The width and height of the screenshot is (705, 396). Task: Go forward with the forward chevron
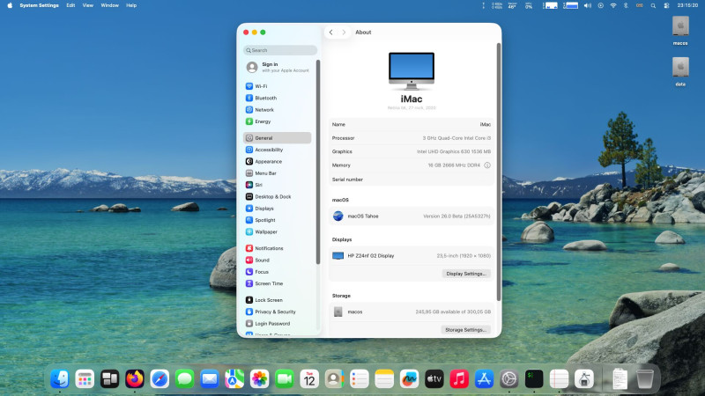point(344,33)
